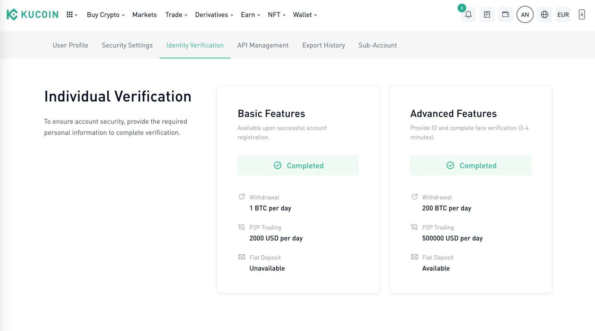Open the Sub-Account tab
The image size is (595, 331).
tap(377, 45)
